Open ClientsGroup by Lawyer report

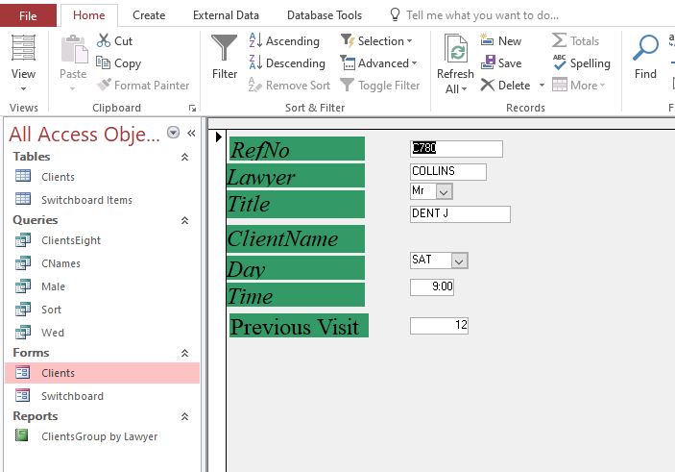click(99, 436)
